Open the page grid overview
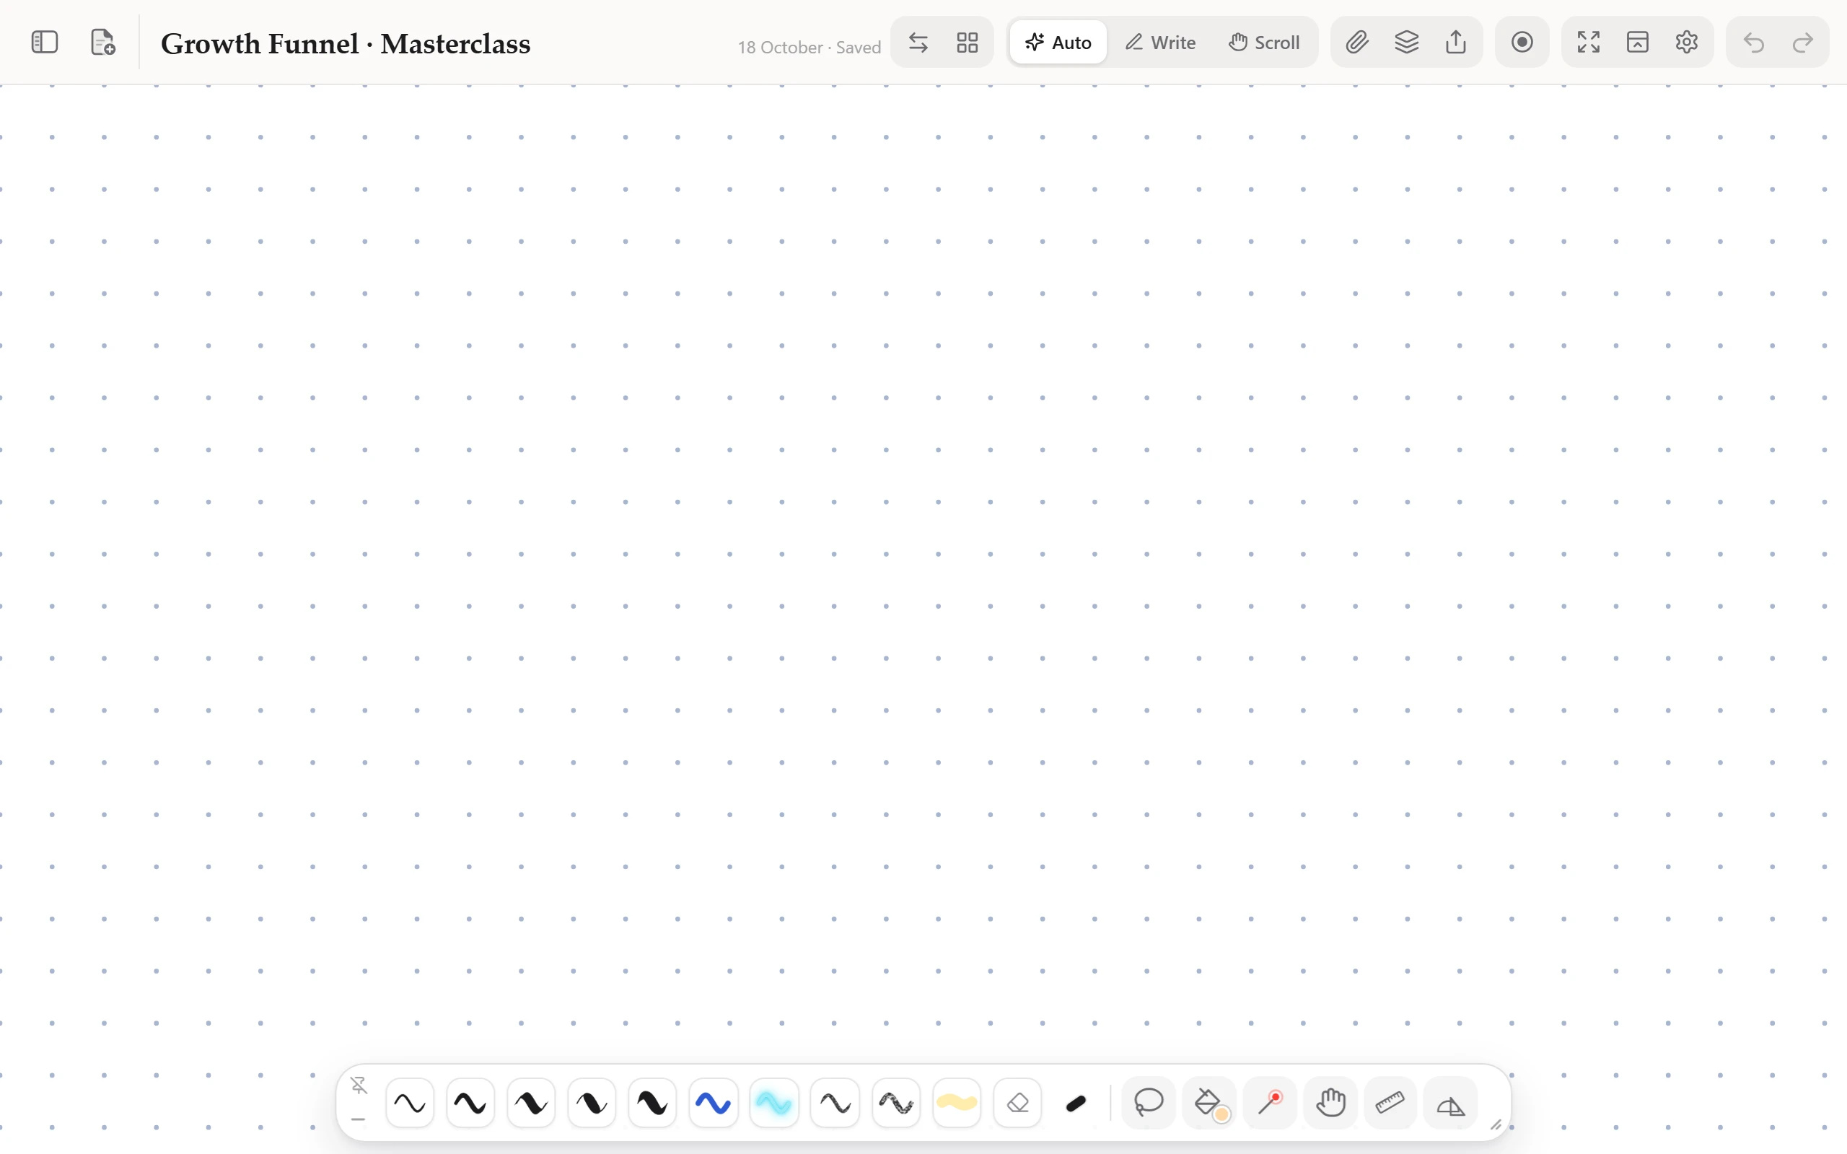 967,42
